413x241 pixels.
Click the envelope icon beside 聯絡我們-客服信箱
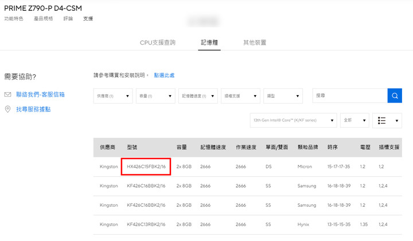[x=7, y=94]
